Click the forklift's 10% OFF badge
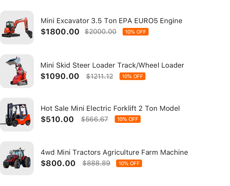This screenshot has height=186, width=230. point(128,119)
